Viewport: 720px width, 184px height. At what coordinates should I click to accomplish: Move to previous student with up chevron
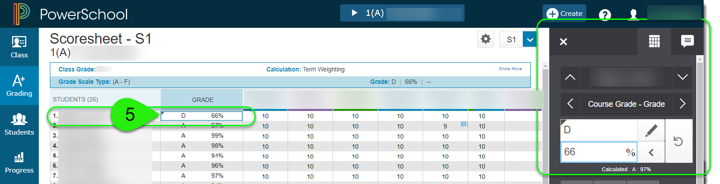coord(570,77)
